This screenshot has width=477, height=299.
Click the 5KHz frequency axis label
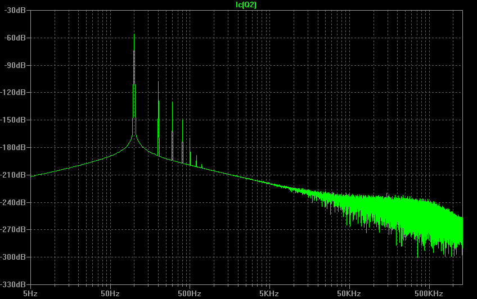(269, 293)
